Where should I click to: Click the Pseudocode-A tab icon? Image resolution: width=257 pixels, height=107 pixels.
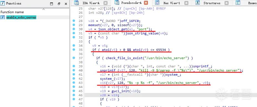tap(117, 3)
